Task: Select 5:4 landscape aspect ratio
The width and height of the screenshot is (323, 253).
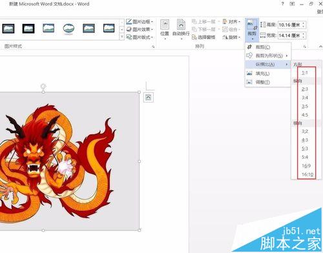Action: tap(305, 157)
